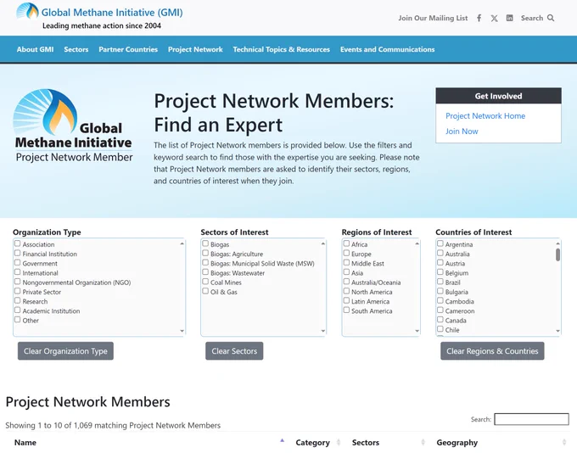Click down arrow of Regions of Interest list
Viewport: 577px width, 453px height.
(417, 331)
